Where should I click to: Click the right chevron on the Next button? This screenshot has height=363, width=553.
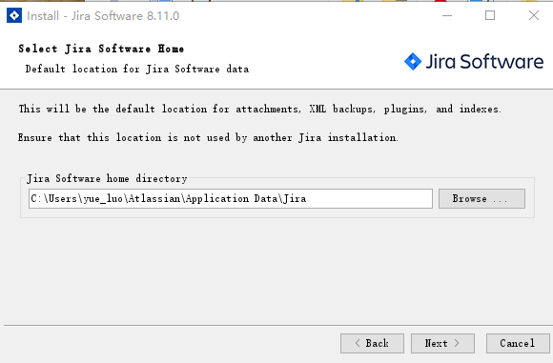457,343
